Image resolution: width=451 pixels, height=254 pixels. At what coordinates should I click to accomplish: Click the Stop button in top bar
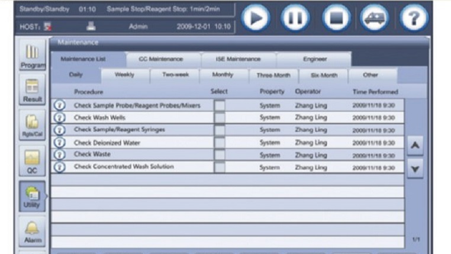336,18
